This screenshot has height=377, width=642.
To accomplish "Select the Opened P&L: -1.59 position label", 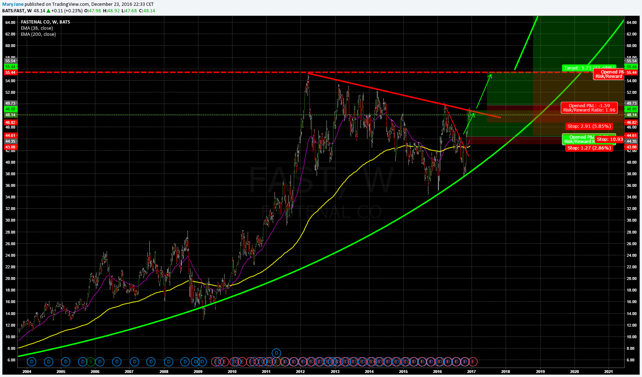I will pyautogui.click(x=589, y=108).
